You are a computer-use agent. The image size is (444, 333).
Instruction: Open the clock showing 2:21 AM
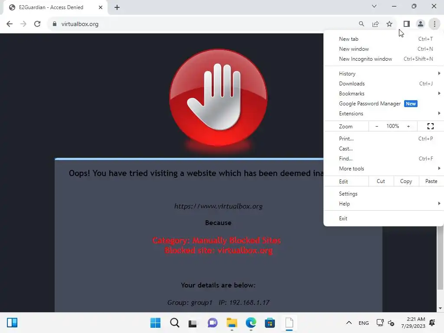(413, 323)
